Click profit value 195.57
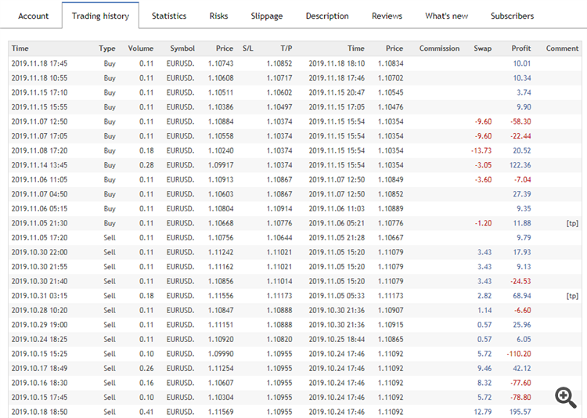This screenshot has width=587, height=418. point(520,413)
